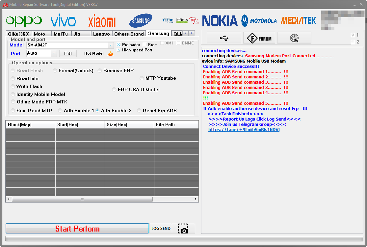Switch to Others Brand tab
367x247 pixels.
[129, 34]
